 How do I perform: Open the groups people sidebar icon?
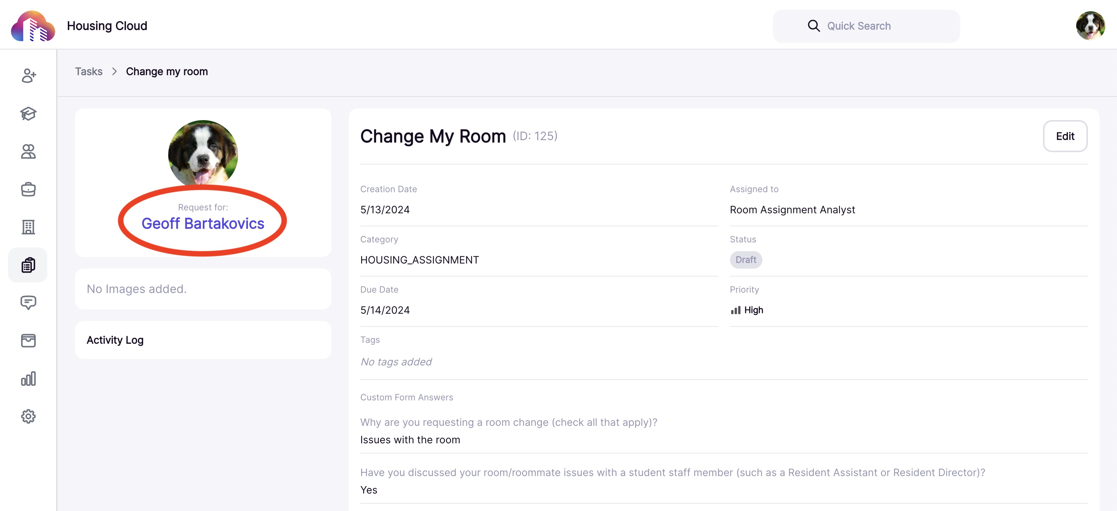click(28, 151)
